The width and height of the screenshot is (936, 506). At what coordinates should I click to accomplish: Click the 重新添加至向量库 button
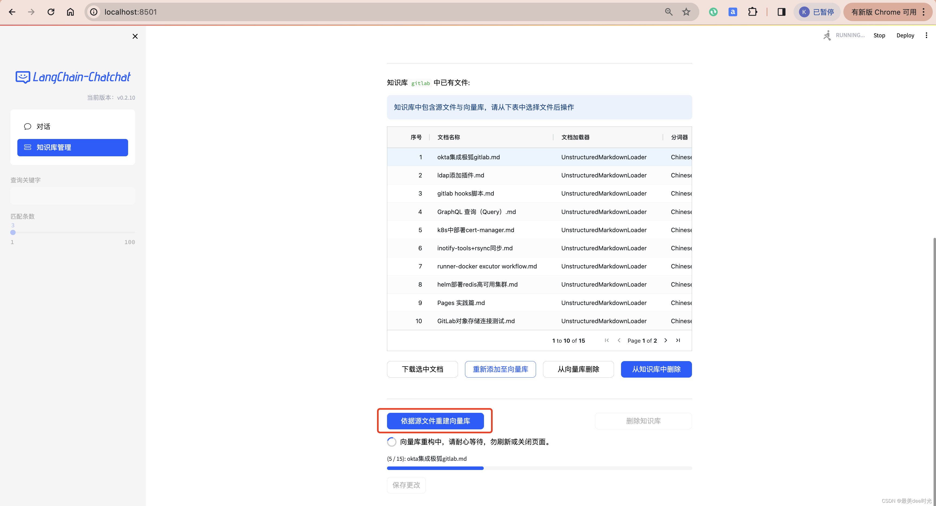coord(500,369)
